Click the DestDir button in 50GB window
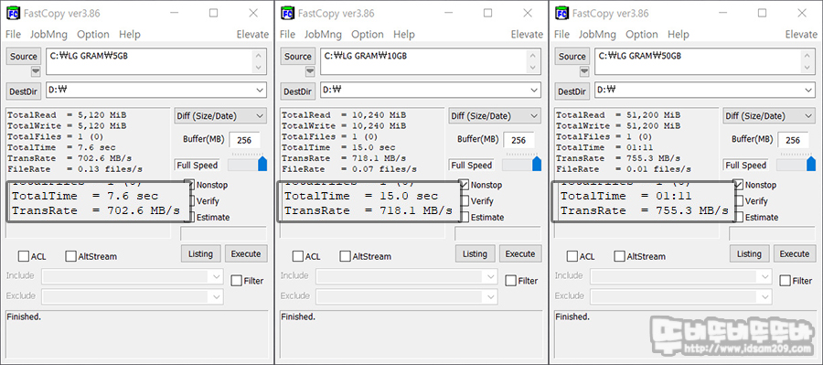823x365 pixels. (572, 91)
